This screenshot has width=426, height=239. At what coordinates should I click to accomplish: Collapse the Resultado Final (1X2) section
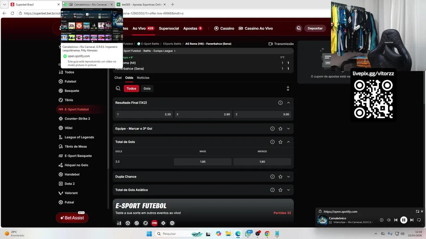coord(289,103)
